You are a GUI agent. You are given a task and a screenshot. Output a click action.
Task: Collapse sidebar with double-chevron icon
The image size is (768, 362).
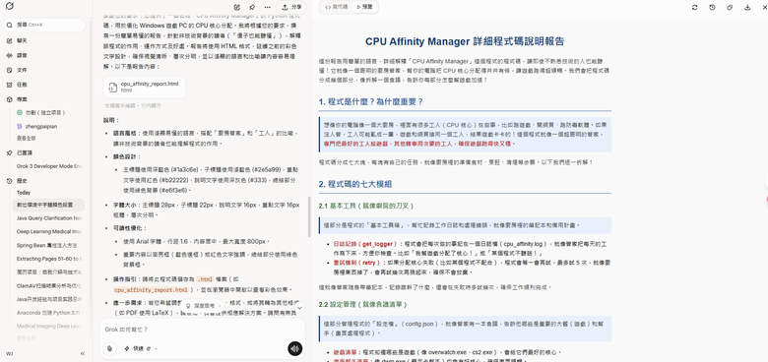point(83,353)
